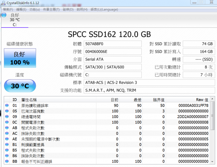Click the power on hours field 7 小時
The height and width of the screenshot is (167, 217).
(x=199, y=75)
